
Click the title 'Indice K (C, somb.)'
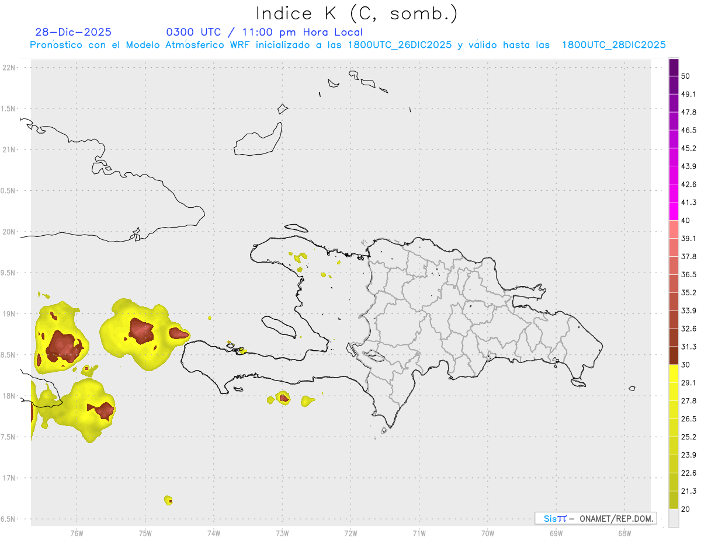click(x=356, y=13)
